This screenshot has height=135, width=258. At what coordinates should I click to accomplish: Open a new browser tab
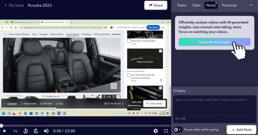(71, 22)
